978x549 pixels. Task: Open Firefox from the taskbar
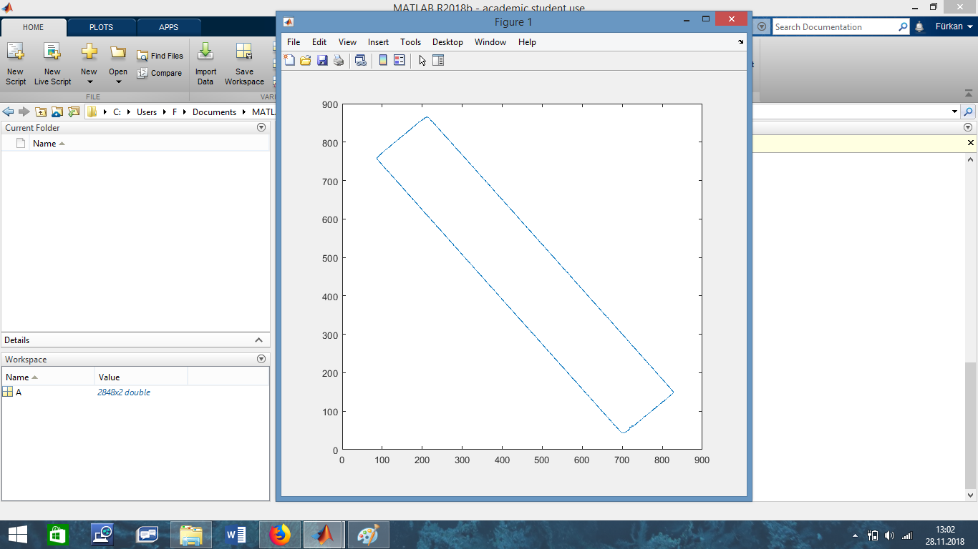tap(280, 534)
